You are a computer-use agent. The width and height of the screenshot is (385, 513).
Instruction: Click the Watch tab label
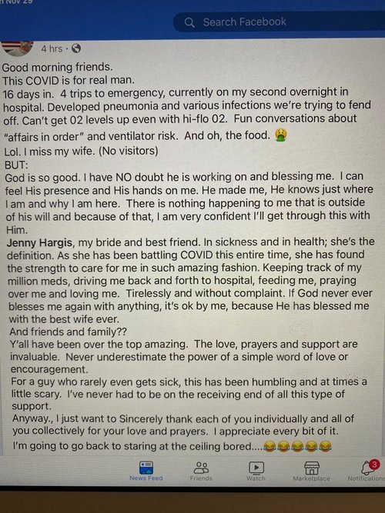pos(256,478)
